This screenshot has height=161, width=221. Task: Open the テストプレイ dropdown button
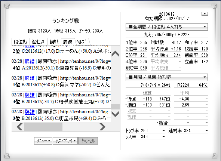tap(65, 141)
